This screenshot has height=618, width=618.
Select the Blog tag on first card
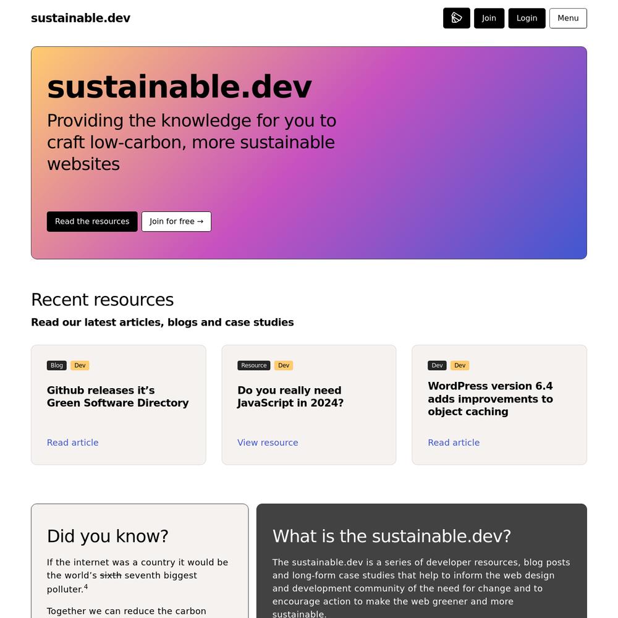tap(57, 365)
